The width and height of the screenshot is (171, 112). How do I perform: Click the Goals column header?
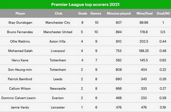[83, 13]
